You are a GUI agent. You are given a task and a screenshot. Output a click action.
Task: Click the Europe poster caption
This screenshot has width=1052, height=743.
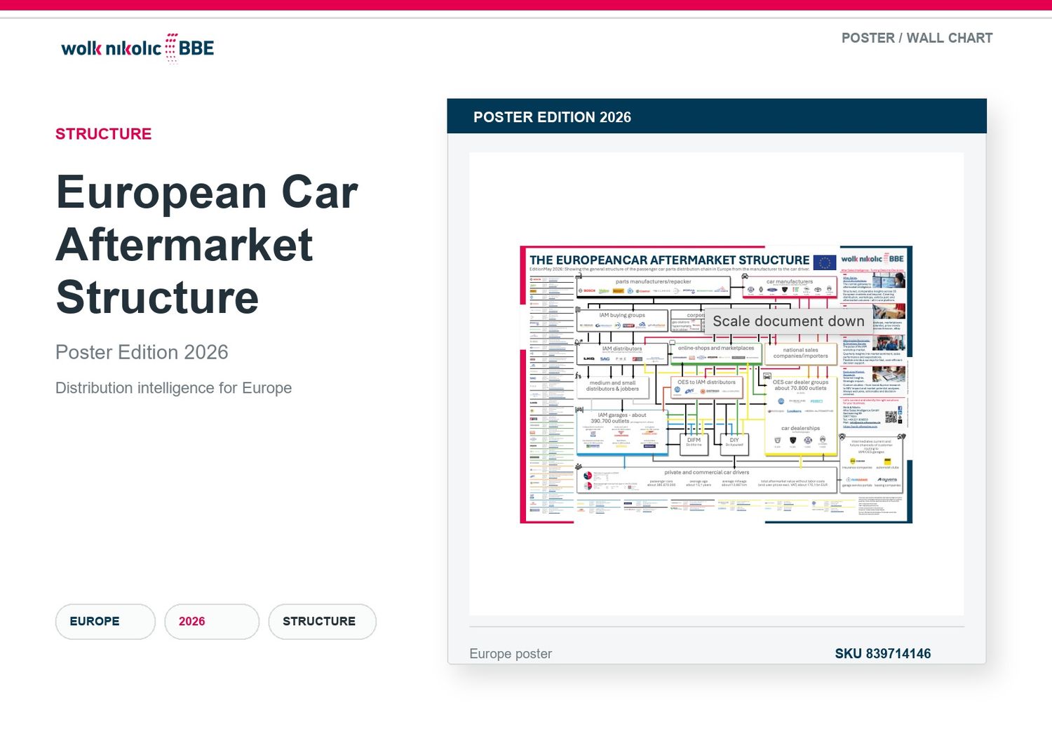(511, 654)
